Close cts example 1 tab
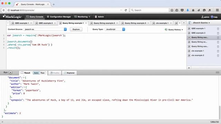This screenshot has height=124, width=221. click(x=171, y=23)
